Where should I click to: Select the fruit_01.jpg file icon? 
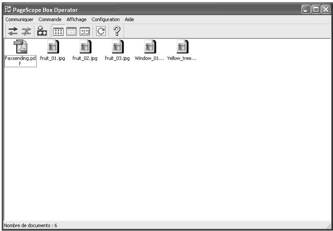[x=53, y=46]
